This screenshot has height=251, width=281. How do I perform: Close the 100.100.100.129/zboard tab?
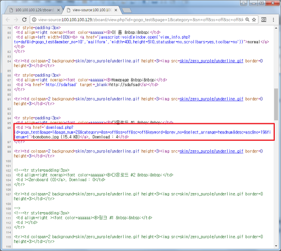point(58,10)
